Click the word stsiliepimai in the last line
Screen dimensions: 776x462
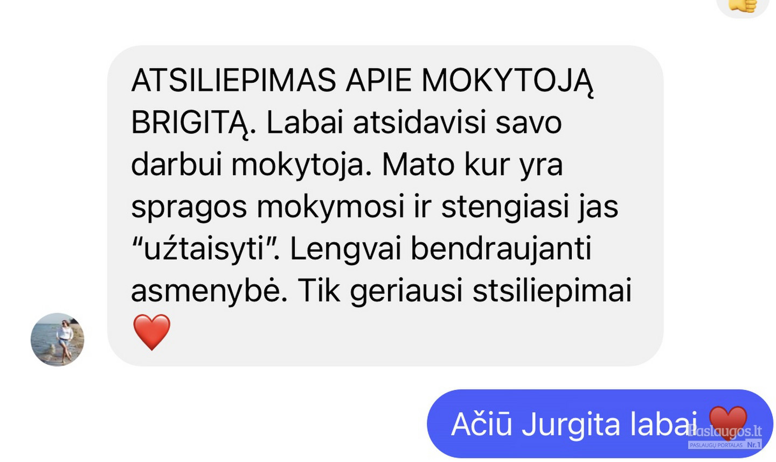(552, 291)
